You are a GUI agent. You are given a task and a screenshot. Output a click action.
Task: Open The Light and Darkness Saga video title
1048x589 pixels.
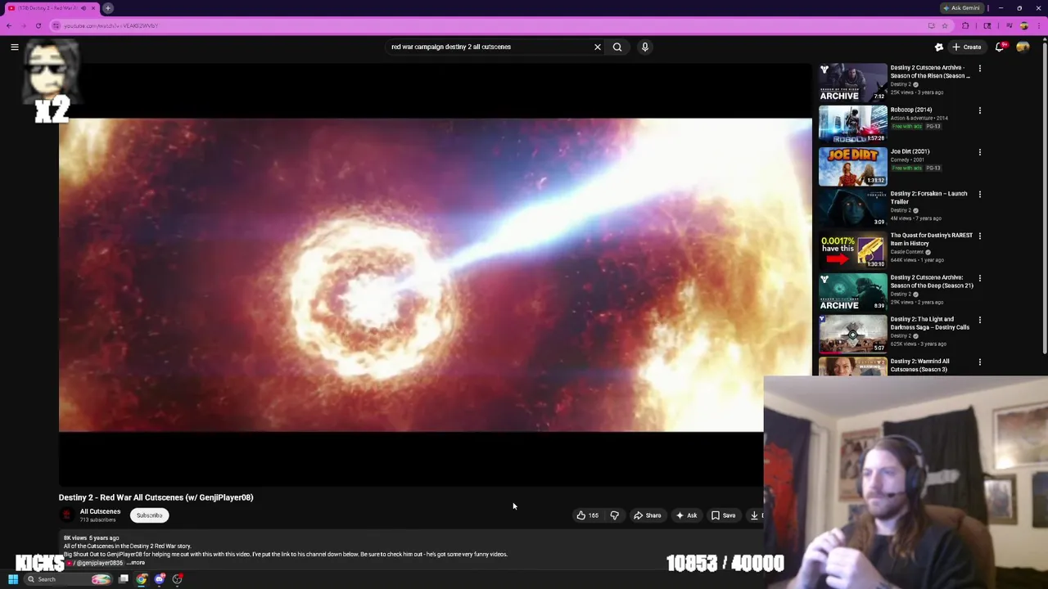[929, 323]
